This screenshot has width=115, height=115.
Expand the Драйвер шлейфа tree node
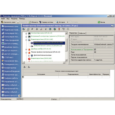click(x=26, y=49)
